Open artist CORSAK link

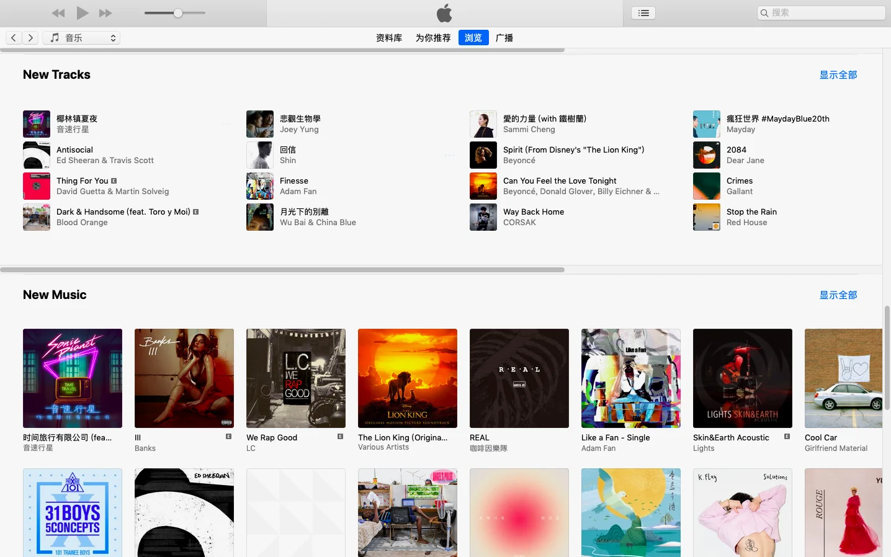pyautogui.click(x=519, y=223)
